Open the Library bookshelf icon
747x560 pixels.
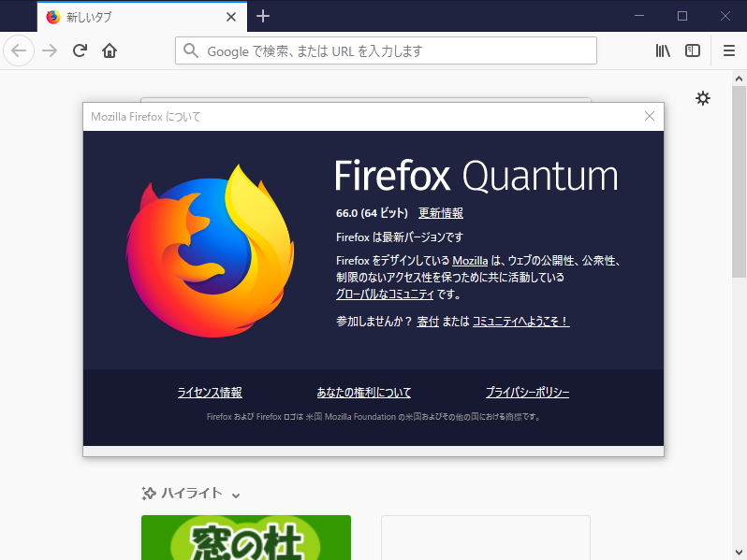tap(663, 50)
